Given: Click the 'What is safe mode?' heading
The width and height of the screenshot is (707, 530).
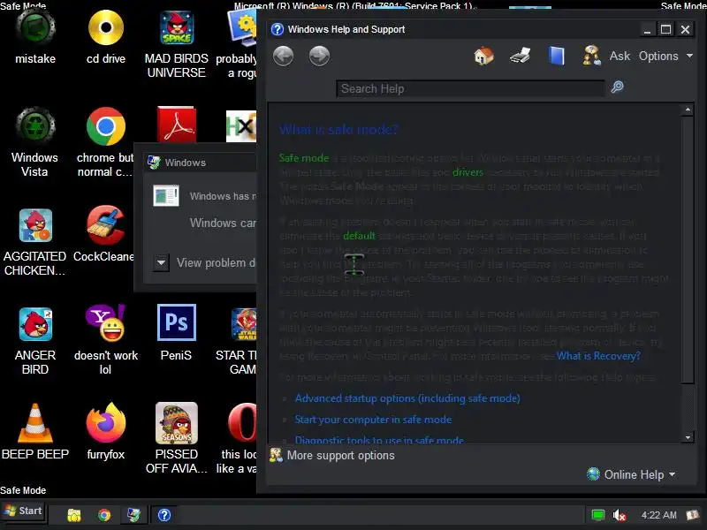Looking at the screenshot, I should (x=338, y=130).
